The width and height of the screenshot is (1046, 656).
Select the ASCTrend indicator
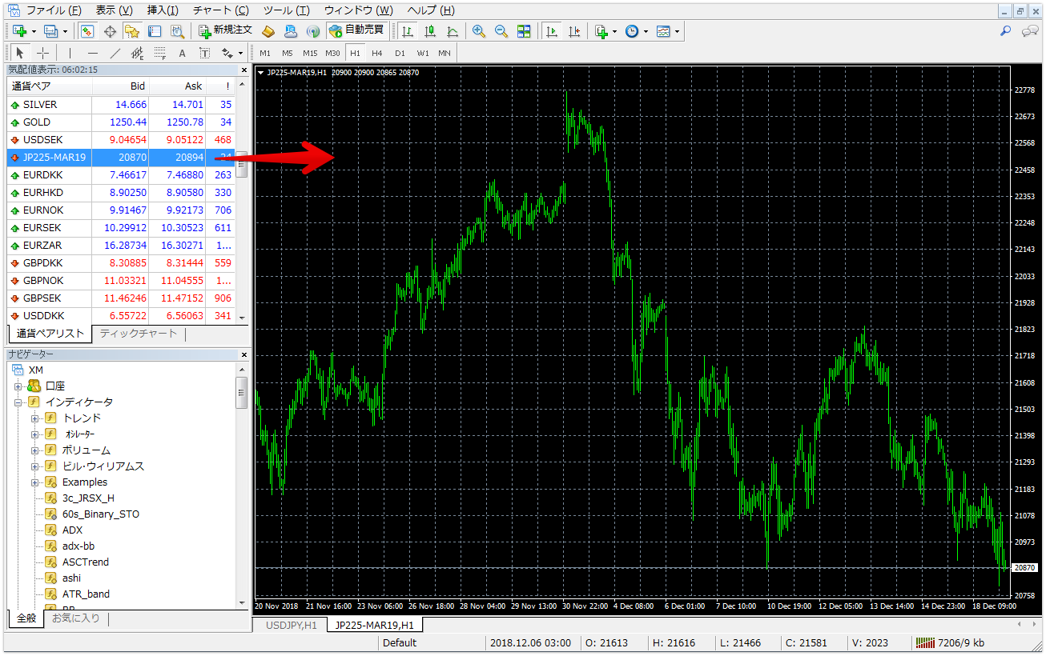[85, 562]
